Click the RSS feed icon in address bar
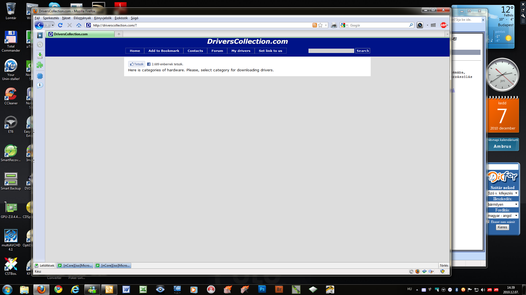 [x=315, y=25]
